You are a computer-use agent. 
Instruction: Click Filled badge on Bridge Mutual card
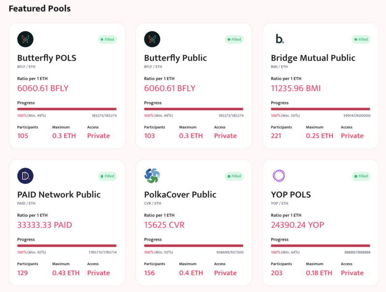point(361,40)
